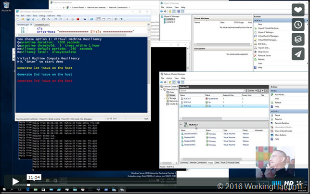Screen dimensions: 310x194
Task: Click the blue Help icon in Failover Cluster toolbar
Action: tap(179, 82)
